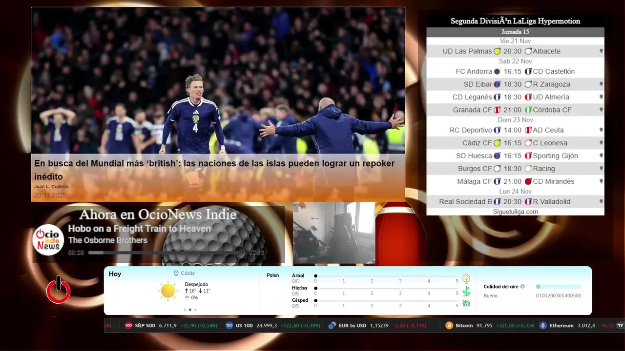Click the Despejado weather condition text
The image size is (625, 351).
click(196, 284)
